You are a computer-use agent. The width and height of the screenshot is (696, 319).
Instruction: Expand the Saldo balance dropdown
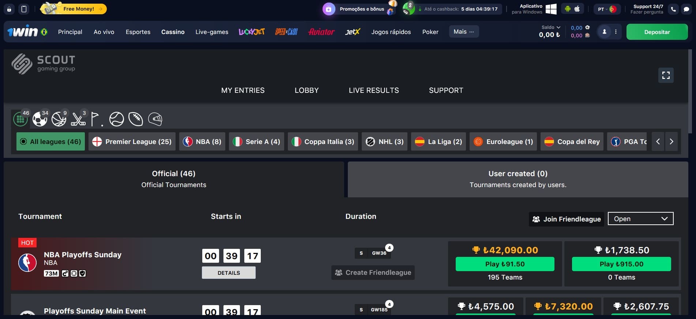coord(551,27)
